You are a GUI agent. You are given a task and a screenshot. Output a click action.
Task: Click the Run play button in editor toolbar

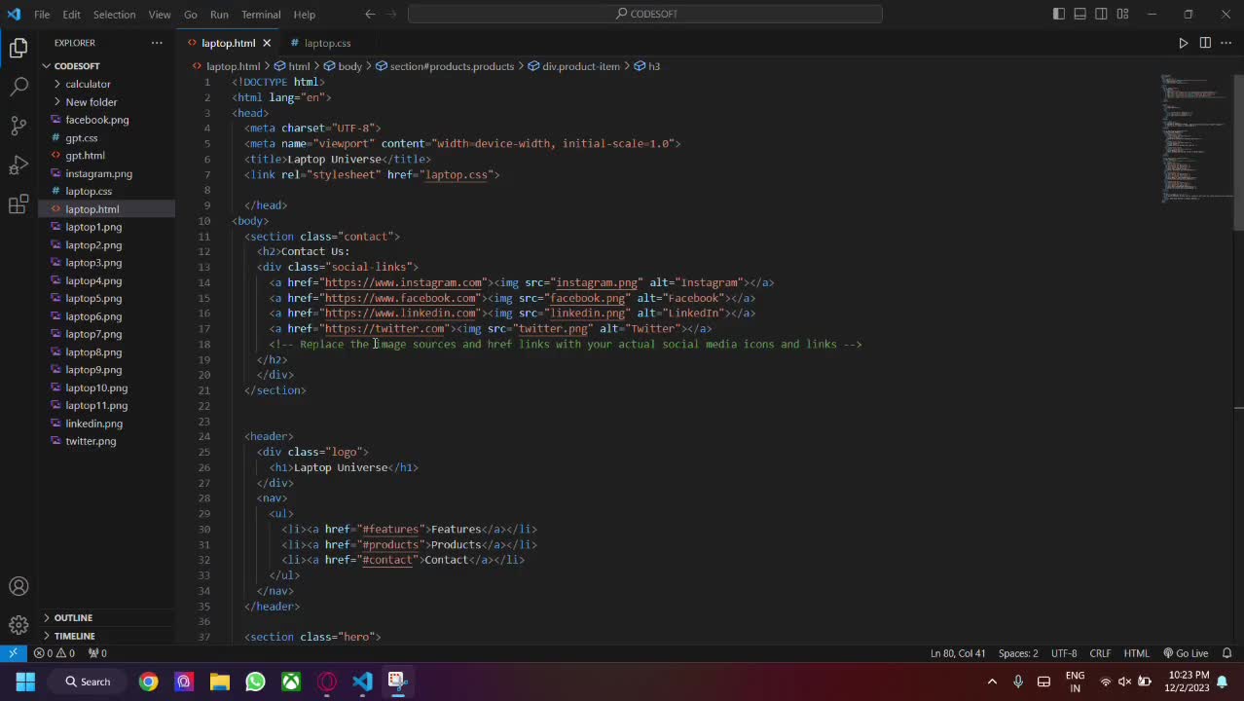tap(1183, 43)
